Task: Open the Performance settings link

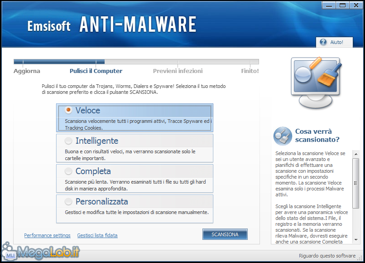Action: (47, 235)
